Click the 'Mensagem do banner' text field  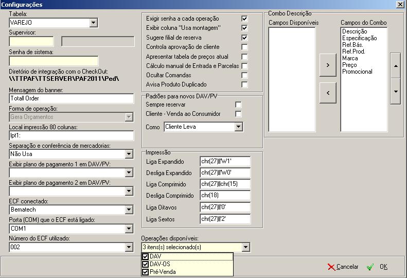pyautogui.click(x=71, y=98)
